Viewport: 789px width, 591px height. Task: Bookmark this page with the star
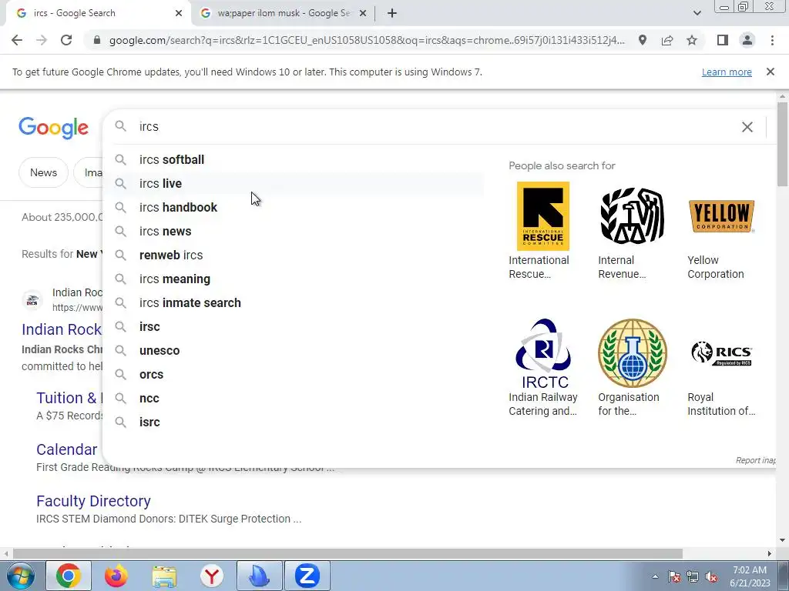click(692, 40)
